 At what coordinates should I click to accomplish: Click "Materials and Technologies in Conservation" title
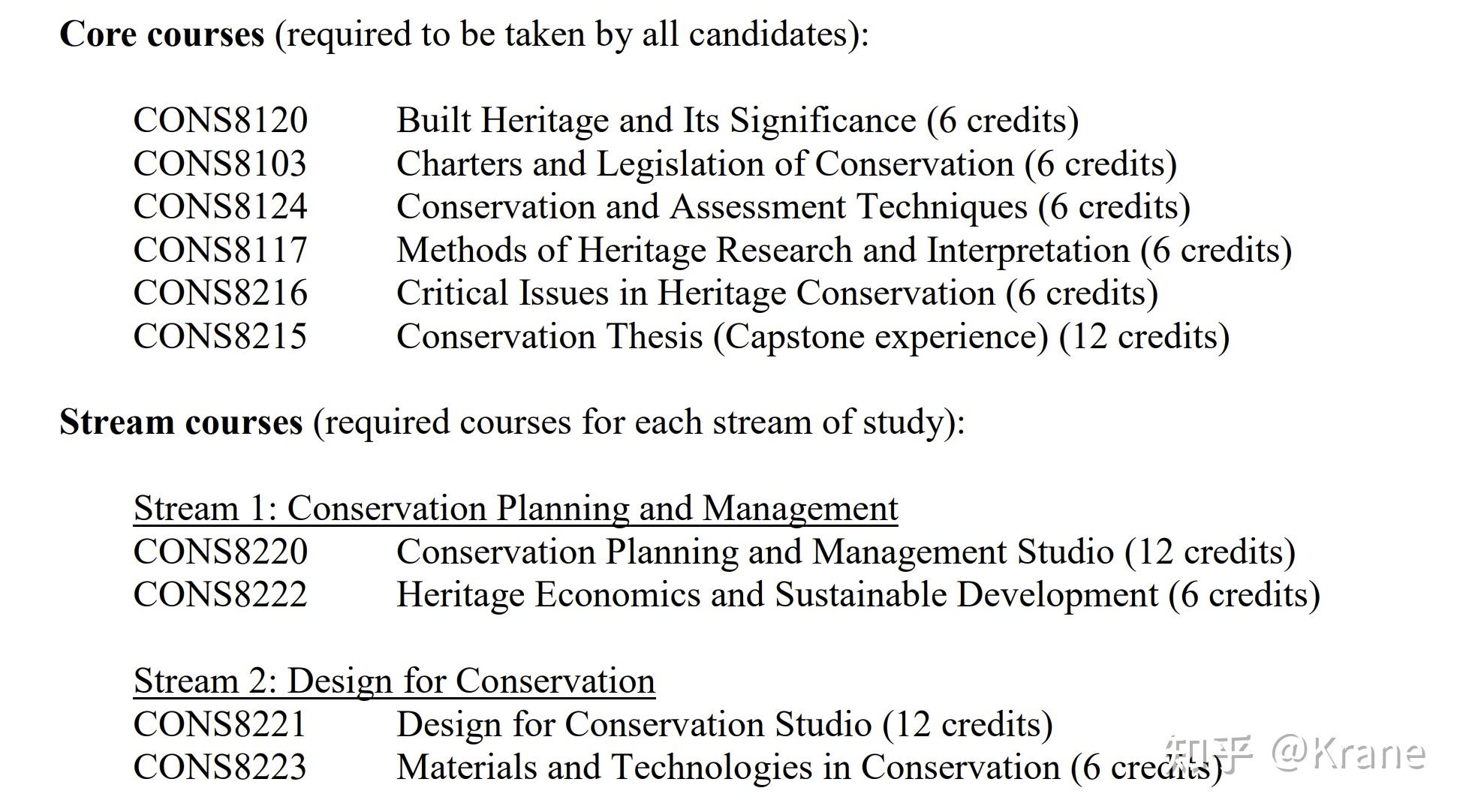tap(727, 768)
